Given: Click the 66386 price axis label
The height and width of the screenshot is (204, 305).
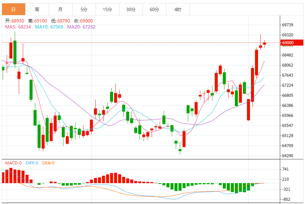Looking at the screenshot, I should pyautogui.click(x=288, y=105).
